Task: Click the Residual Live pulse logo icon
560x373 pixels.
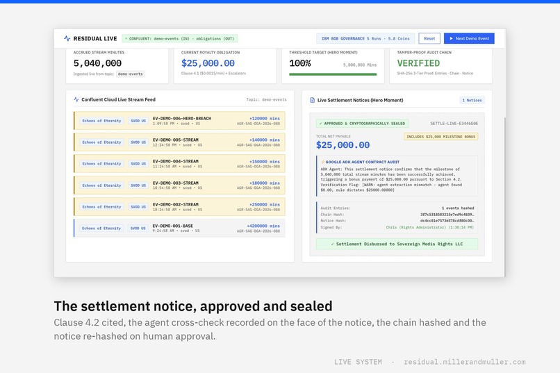Action: [x=67, y=38]
